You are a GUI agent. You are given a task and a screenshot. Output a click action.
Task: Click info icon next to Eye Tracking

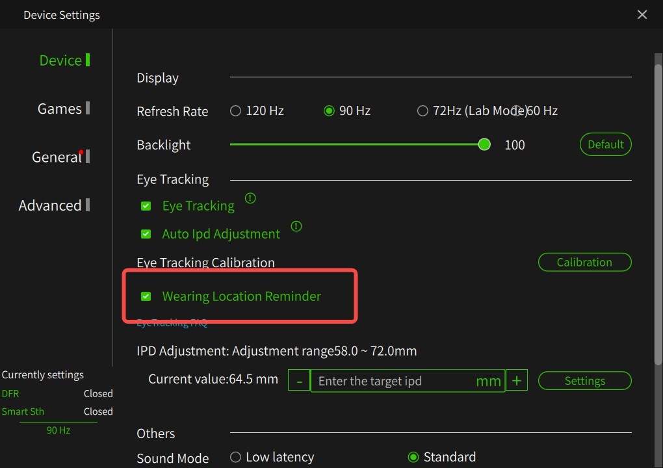[250, 198]
